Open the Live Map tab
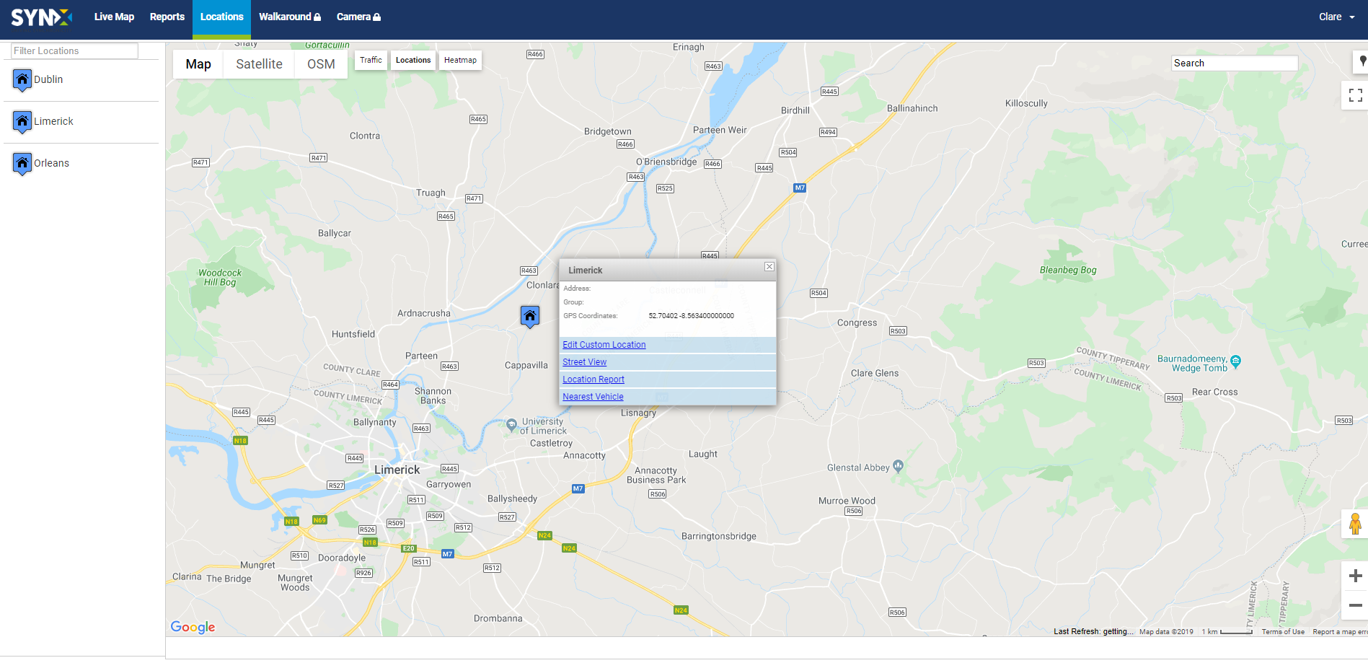This screenshot has width=1368, height=663. (x=114, y=17)
